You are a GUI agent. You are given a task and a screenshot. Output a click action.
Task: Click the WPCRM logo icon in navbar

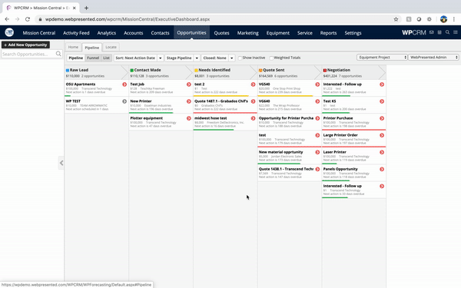pos(9,32)
